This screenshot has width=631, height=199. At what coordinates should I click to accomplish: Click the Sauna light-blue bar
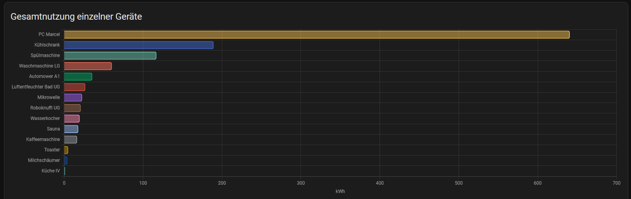click(71, 129)
